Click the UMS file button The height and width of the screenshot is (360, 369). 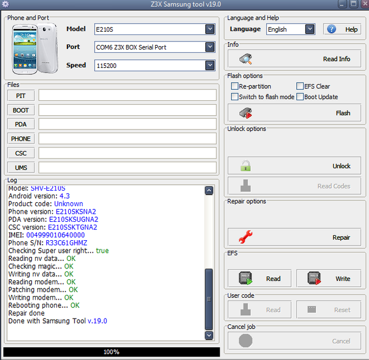tap(21, 168)
